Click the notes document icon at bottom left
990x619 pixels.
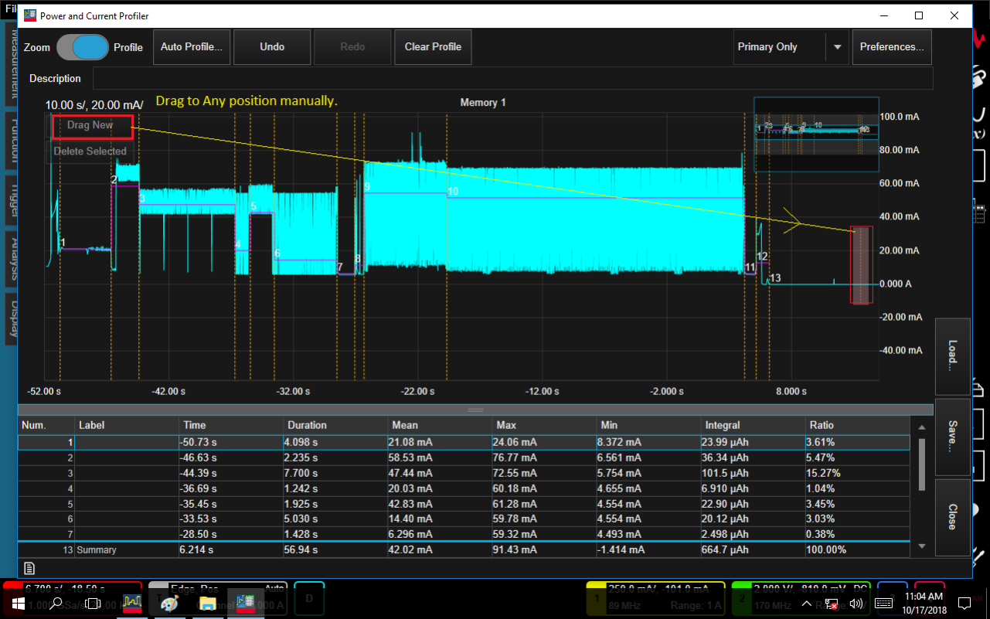click(x=29, y=568)
